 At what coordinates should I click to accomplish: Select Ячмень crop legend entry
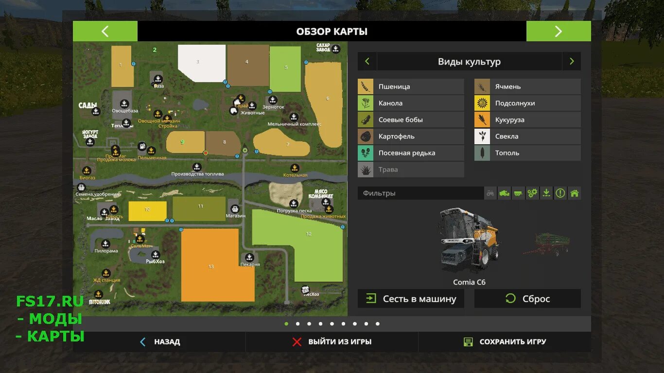pyautogui.click(x=527, y=86)
